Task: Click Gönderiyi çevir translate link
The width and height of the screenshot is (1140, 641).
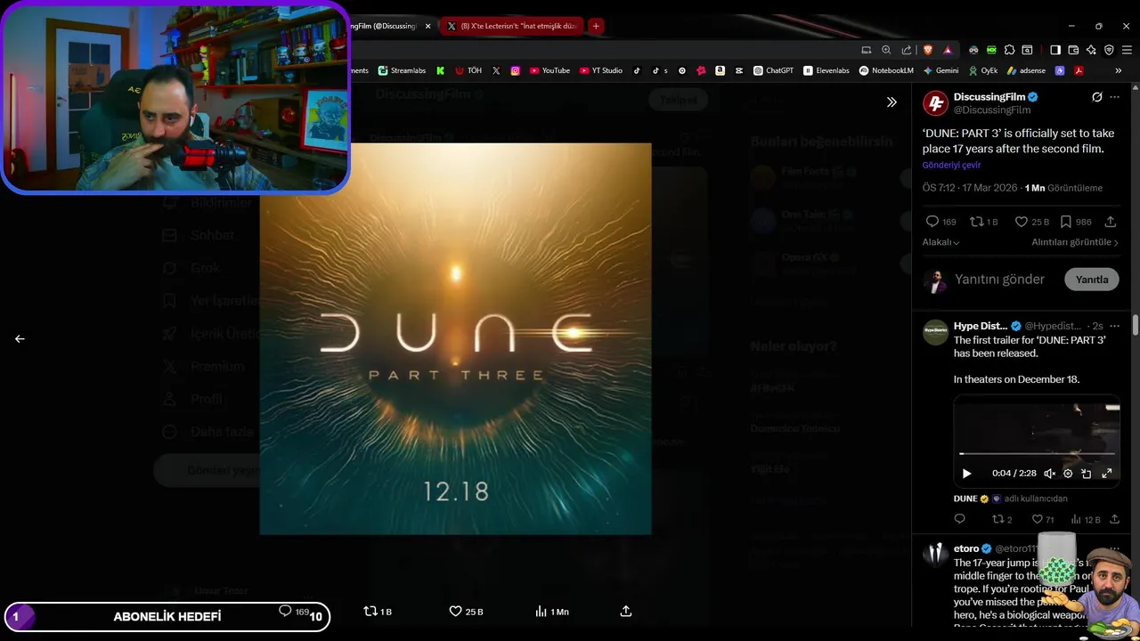Action: pyautogui.click(x=951, y=165)
